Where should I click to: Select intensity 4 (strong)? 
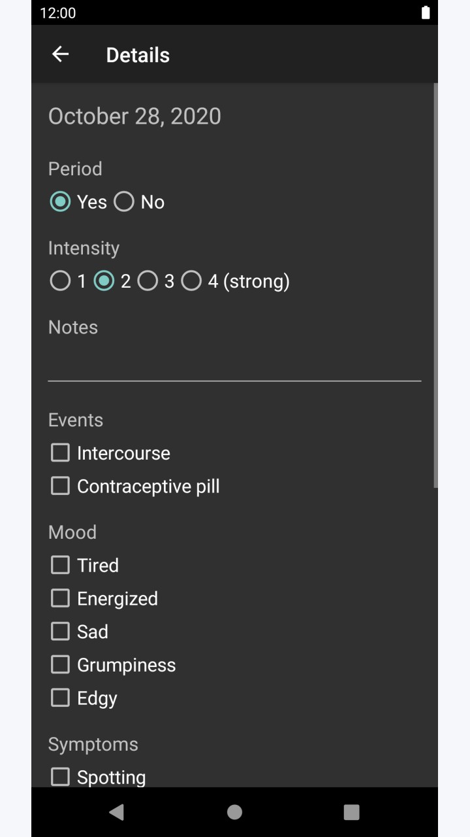[235, 281]
